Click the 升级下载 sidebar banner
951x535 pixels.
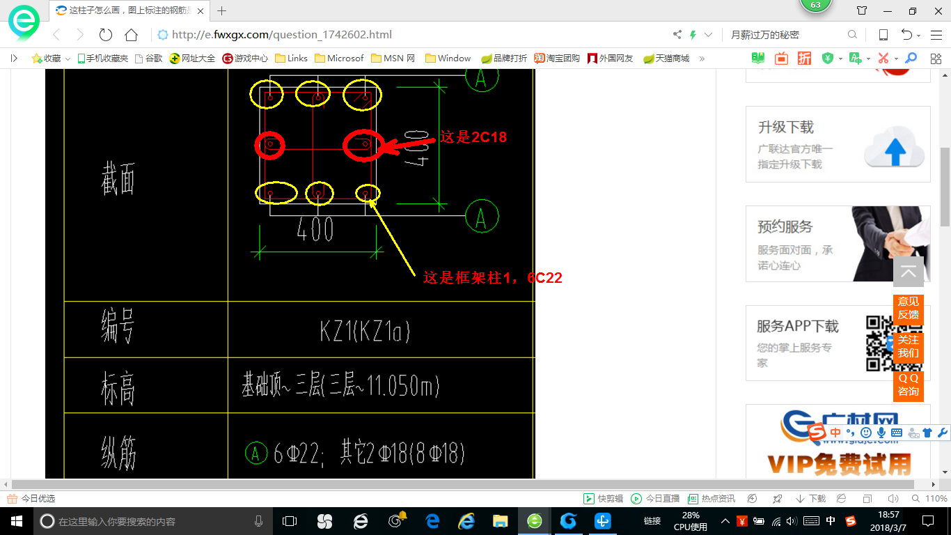click(x=838, y=144)
